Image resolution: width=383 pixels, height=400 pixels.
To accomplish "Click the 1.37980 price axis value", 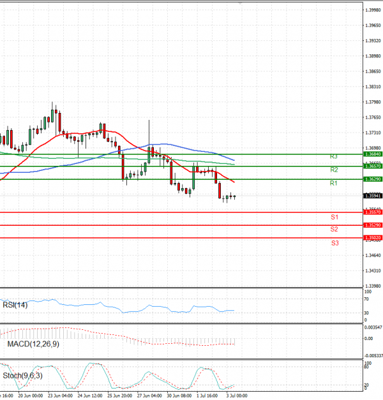I will 373,102.
